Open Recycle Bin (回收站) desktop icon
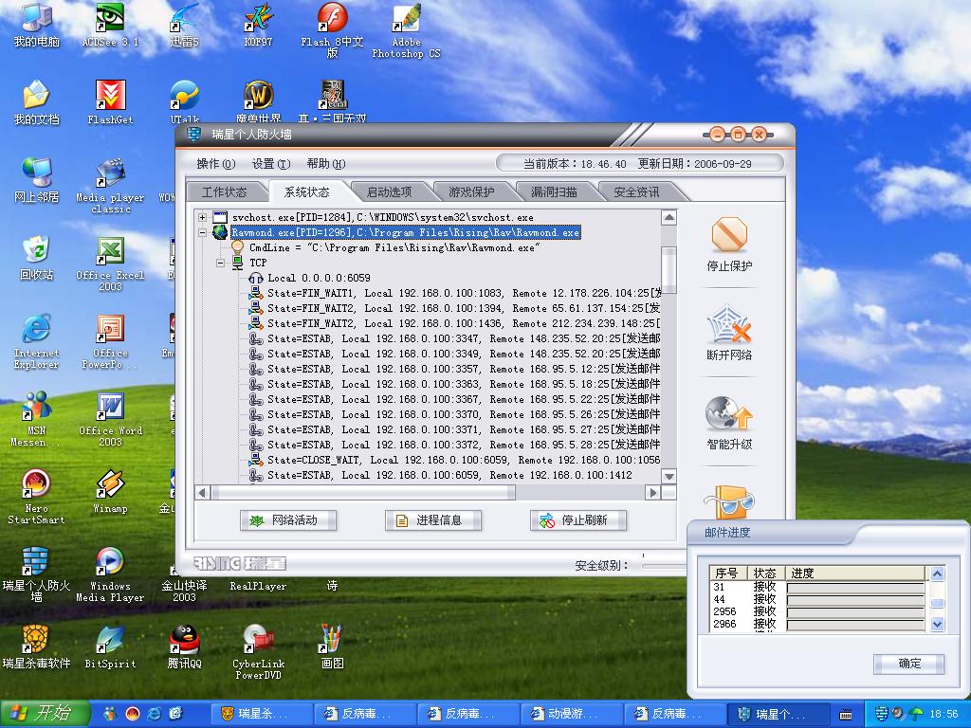 37,258
